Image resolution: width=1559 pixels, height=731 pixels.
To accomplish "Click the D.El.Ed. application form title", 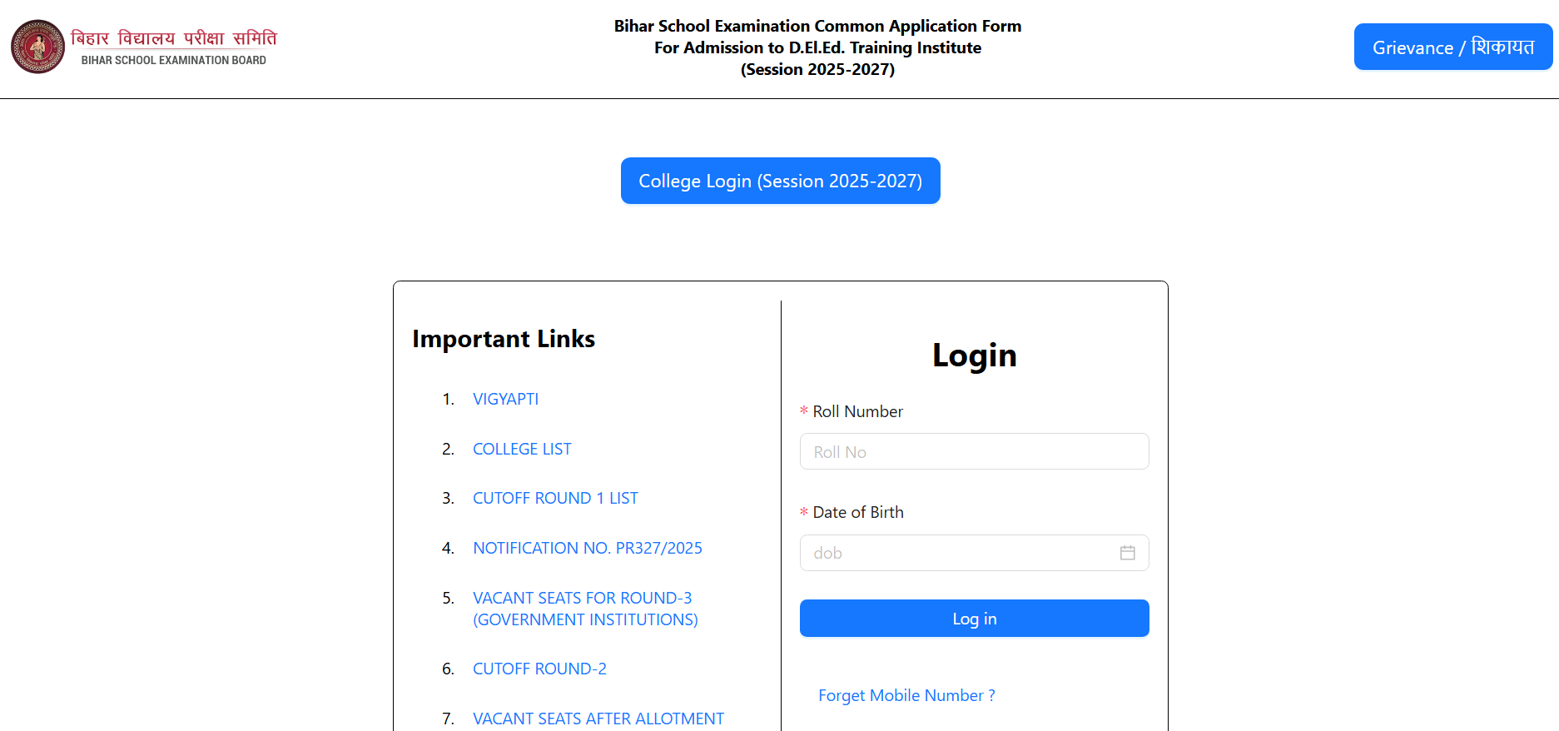I will (x=817, y=47).
